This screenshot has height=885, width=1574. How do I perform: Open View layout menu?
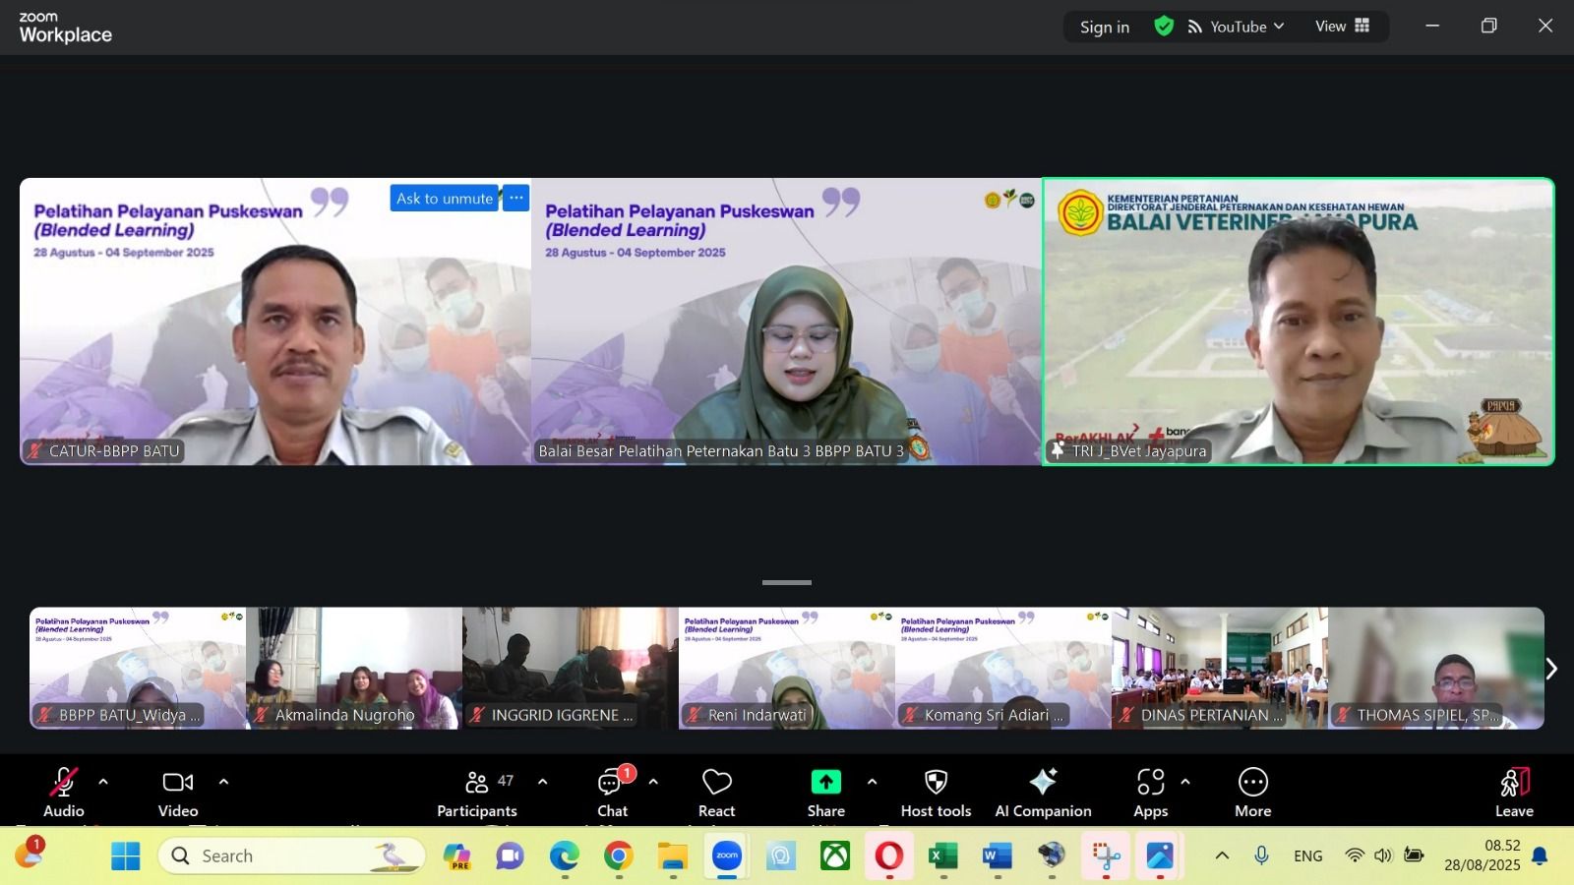(x=1343, y=27)
